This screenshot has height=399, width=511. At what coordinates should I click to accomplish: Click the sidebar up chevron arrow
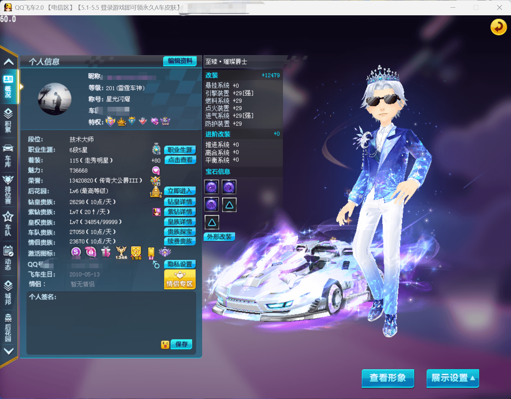tap(9, 62)
